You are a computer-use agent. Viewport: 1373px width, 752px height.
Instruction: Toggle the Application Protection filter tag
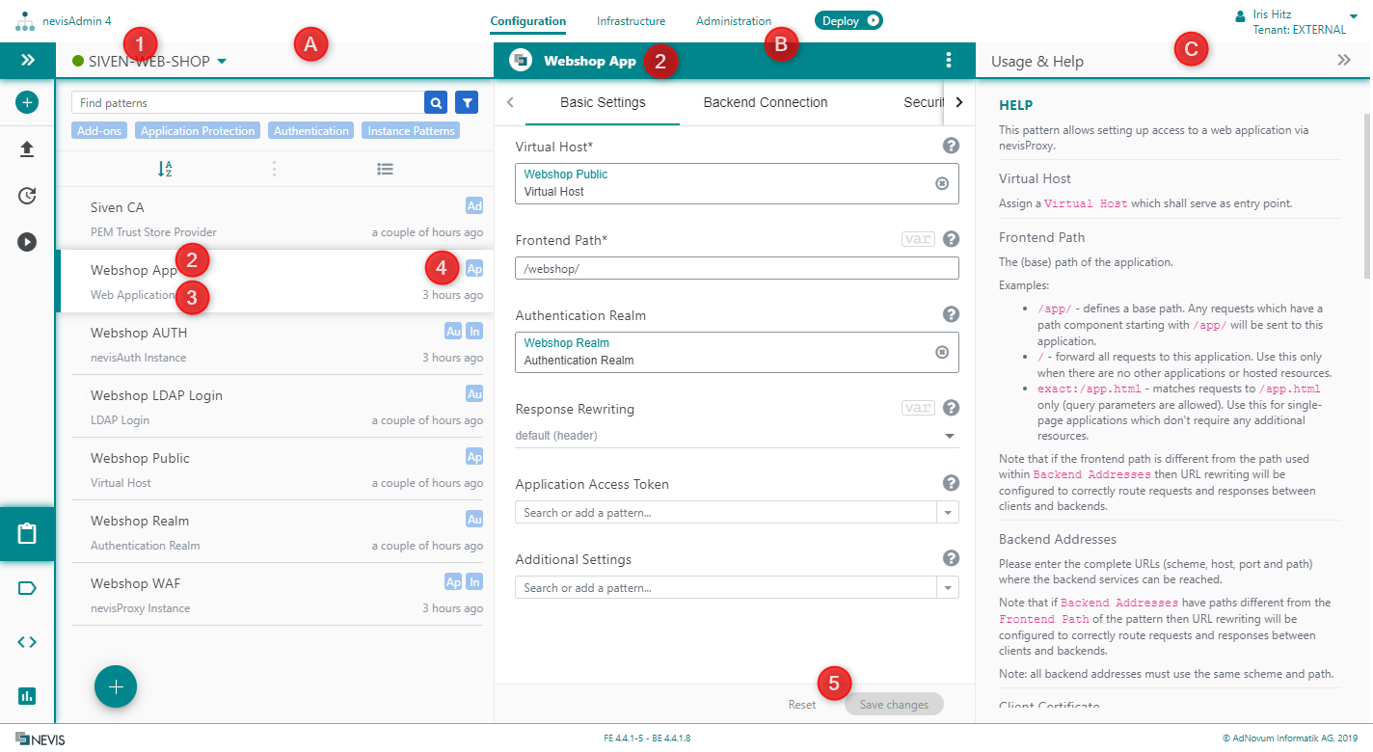pyautogui.click(x=198, y=131)
